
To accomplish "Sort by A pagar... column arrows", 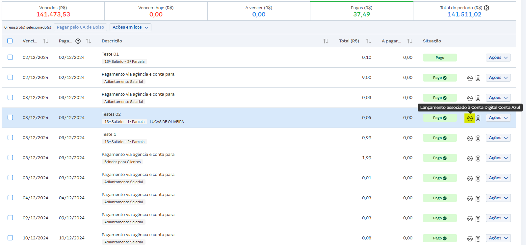I will pos(409,41).
